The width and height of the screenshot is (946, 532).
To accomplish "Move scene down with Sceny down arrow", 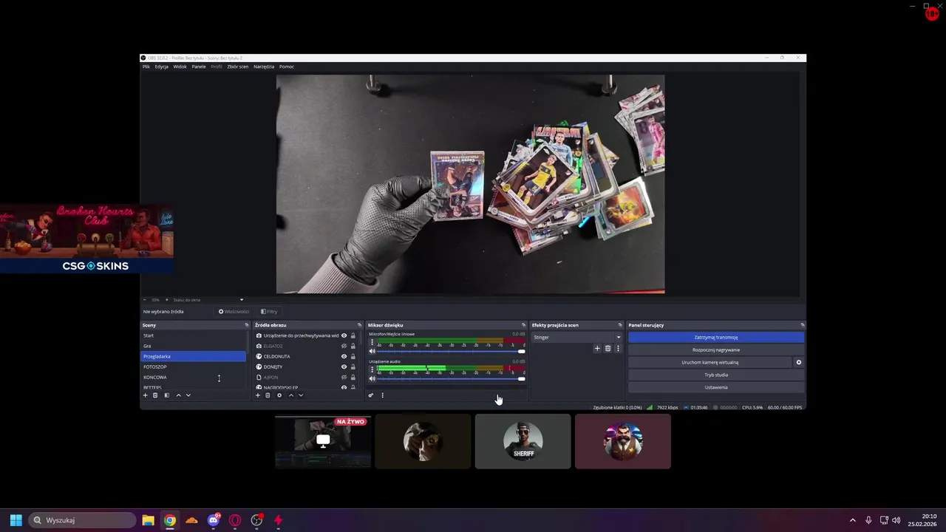I will (188, 395).
